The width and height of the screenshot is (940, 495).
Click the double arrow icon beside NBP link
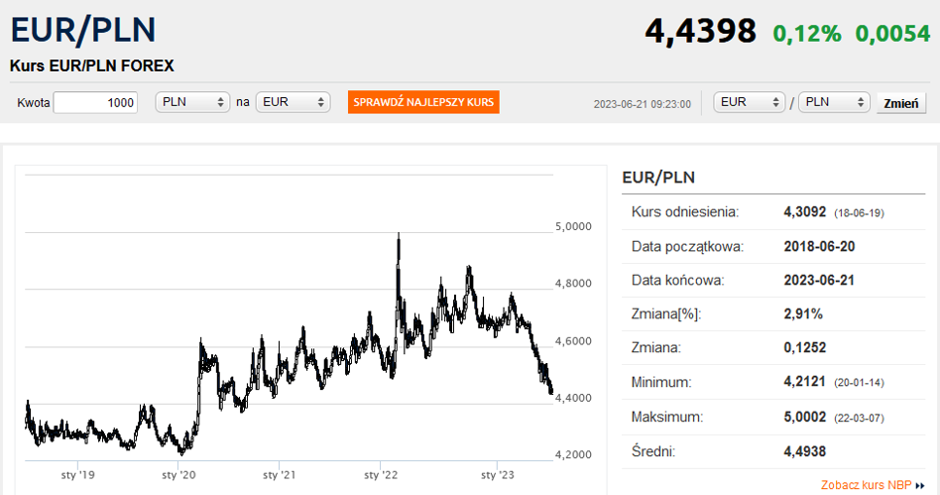920,485
